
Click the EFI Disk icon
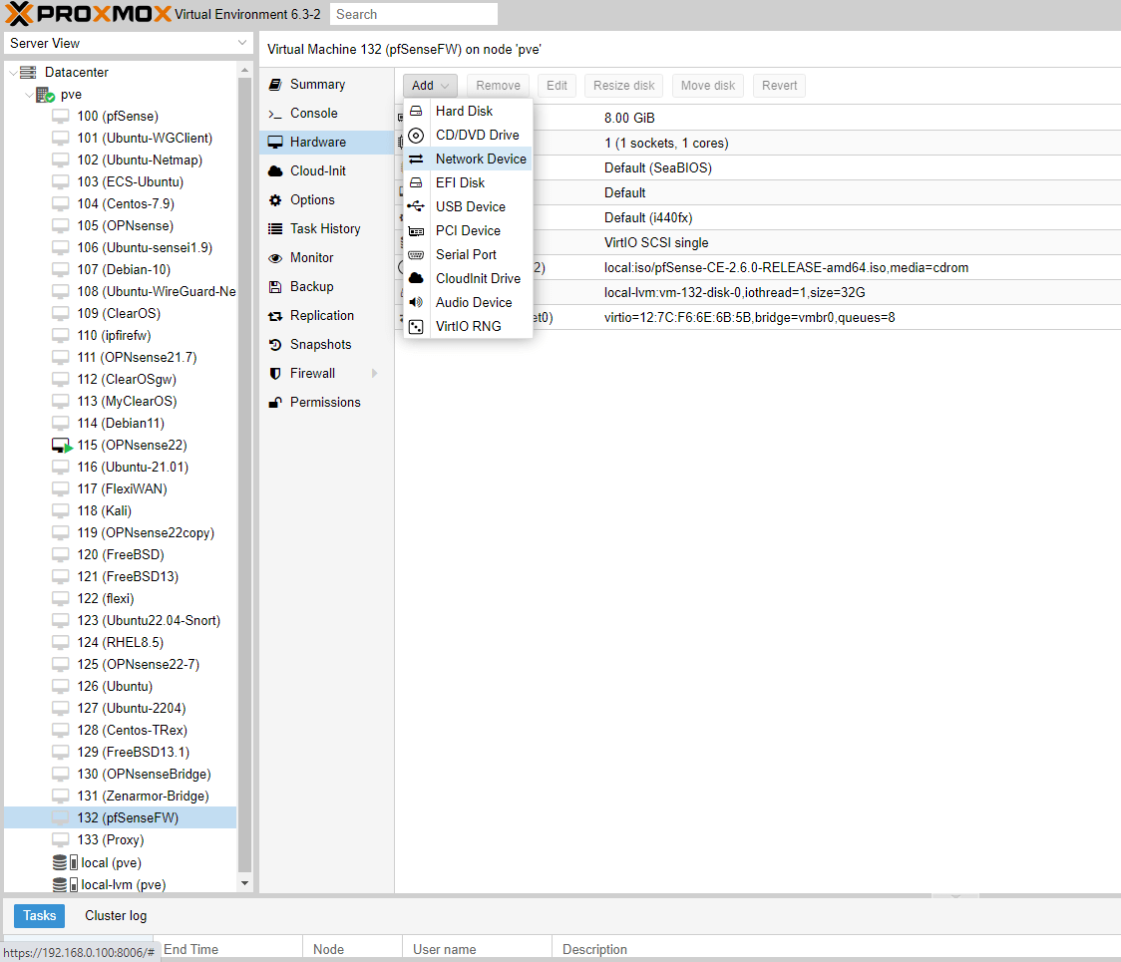[416, 183]
